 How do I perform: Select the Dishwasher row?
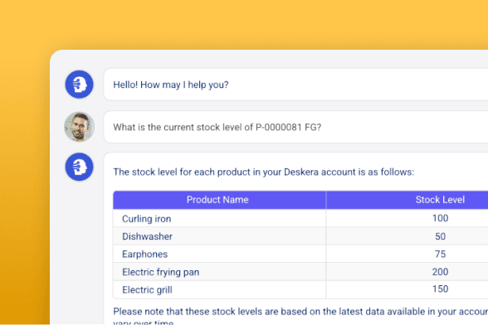pyautogui.click(x=300, y=236)
